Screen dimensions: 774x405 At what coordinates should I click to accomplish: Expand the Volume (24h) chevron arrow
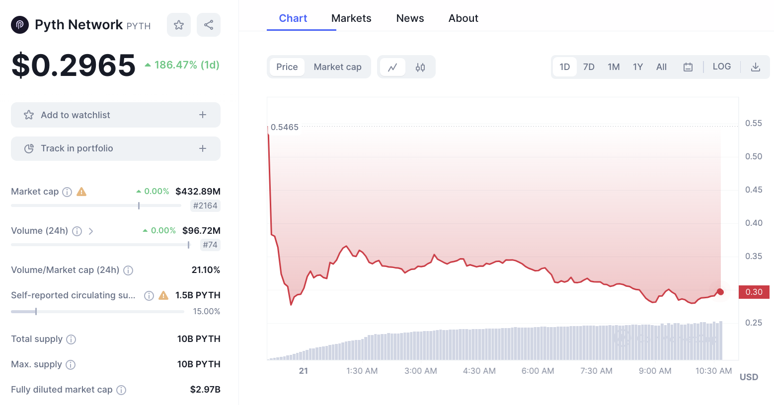tap(91, 231)
